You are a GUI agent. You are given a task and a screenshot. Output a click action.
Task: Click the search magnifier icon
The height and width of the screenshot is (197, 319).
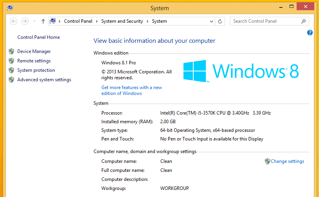click(x=303, y=21)
